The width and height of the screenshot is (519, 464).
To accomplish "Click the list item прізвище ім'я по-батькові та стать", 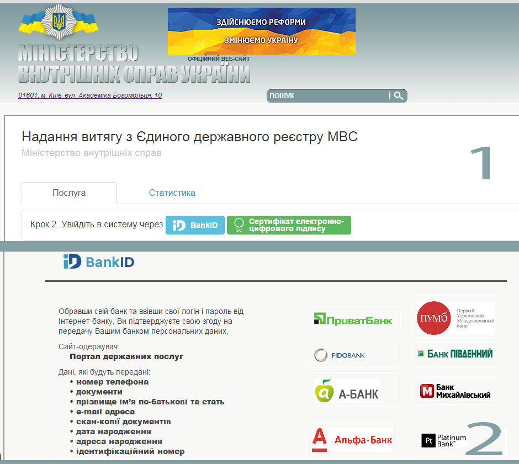I will click(x=150, y=402).
